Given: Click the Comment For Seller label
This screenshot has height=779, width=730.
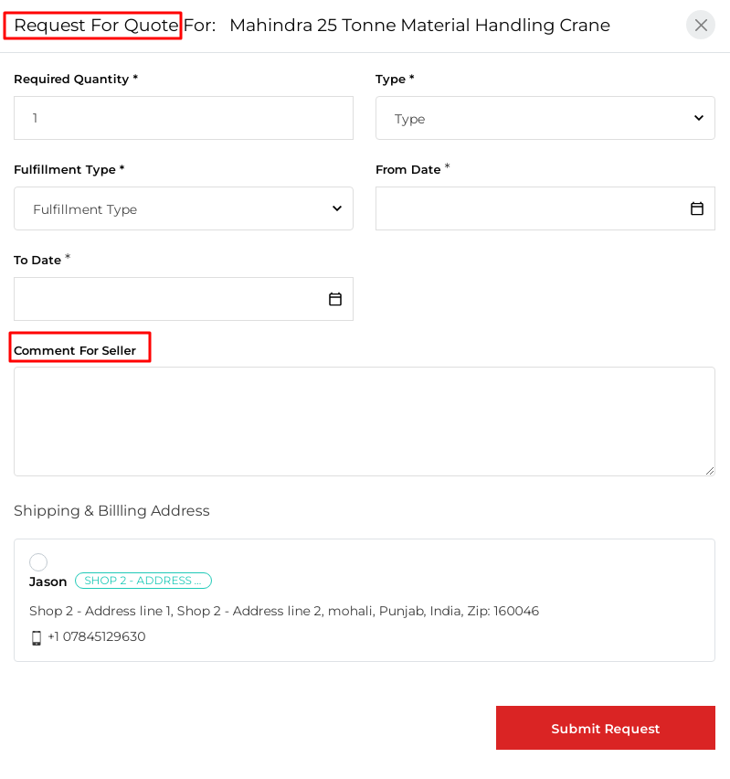Looking at the screenshot, I should coord(75,351).
